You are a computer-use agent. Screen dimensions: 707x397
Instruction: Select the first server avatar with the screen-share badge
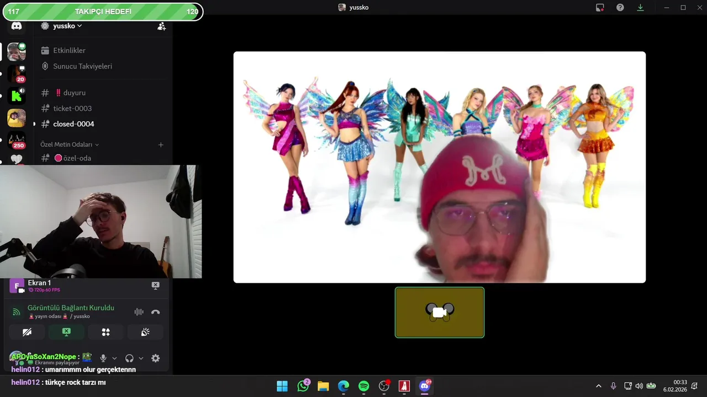16,52
